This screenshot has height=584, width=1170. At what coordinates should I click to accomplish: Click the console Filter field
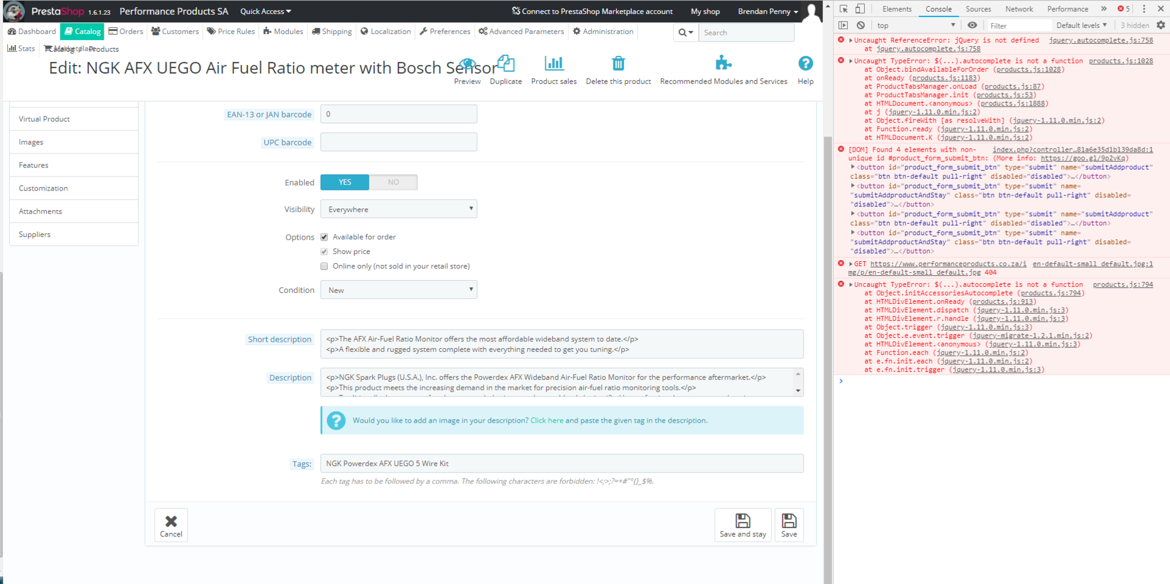coord(1019,26)
